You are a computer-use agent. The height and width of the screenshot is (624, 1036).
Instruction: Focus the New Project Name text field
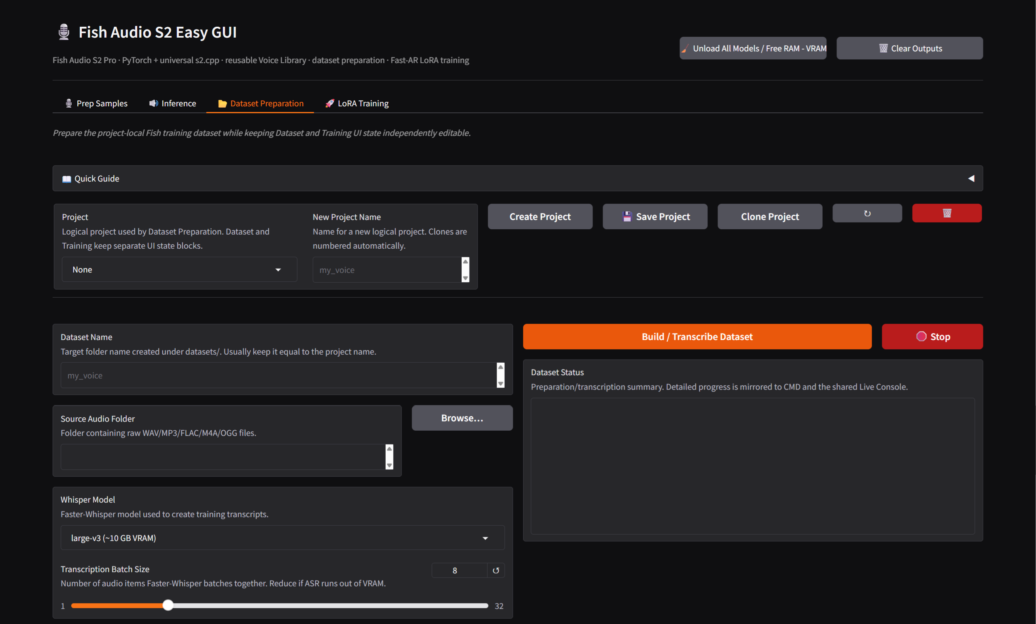387,270
